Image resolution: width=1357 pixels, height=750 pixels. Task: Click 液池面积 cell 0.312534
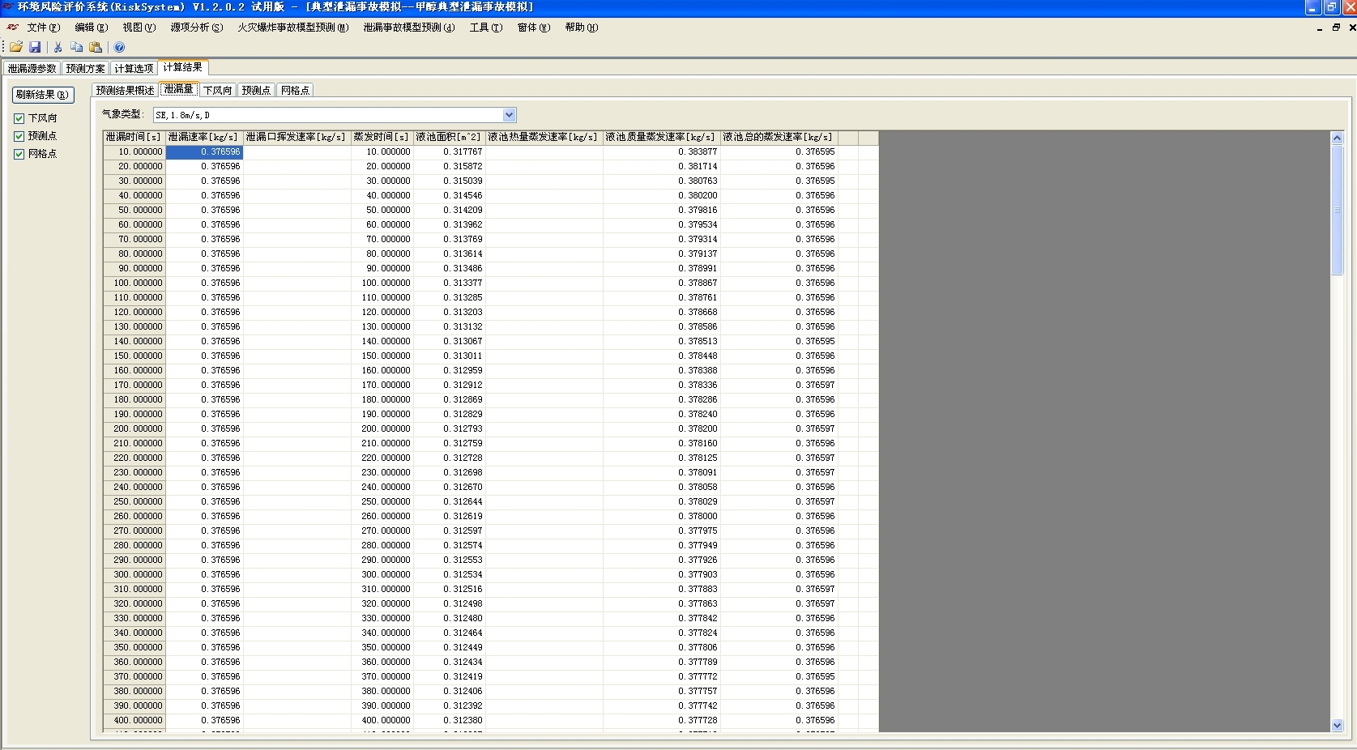(x=450, y=575)
